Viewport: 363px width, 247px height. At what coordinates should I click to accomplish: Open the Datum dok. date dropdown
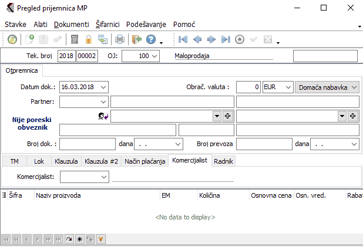[103, 87]
